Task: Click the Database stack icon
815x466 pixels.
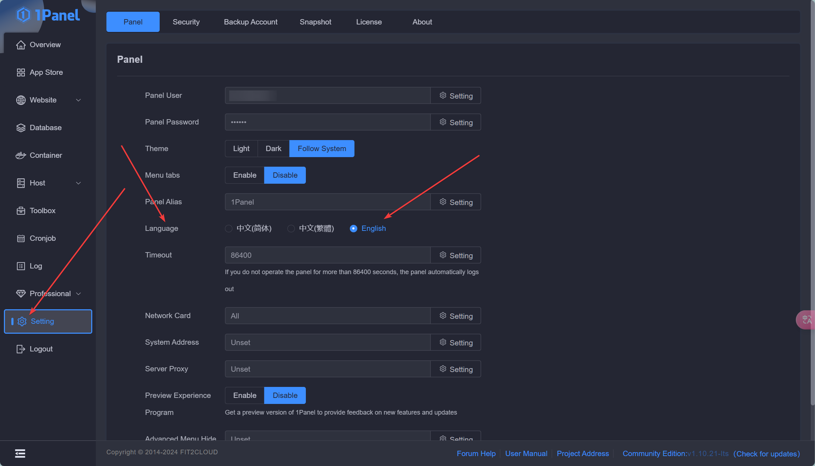Action: [21, 128]
